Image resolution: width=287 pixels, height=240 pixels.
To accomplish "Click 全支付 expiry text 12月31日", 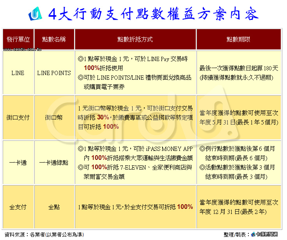I will (x=225, y=212).
